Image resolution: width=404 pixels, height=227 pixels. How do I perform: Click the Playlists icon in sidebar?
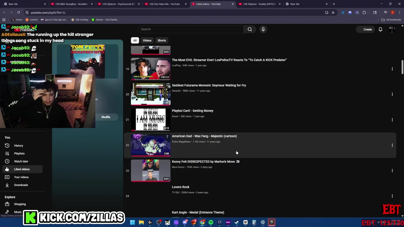7,154
